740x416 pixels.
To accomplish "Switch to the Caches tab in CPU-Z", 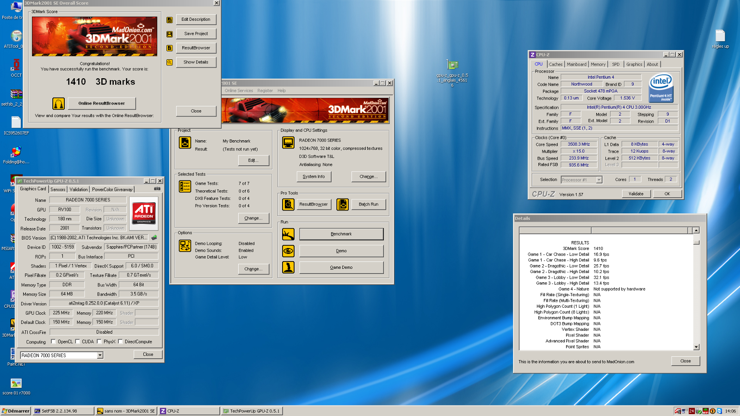I will (556, 64).
